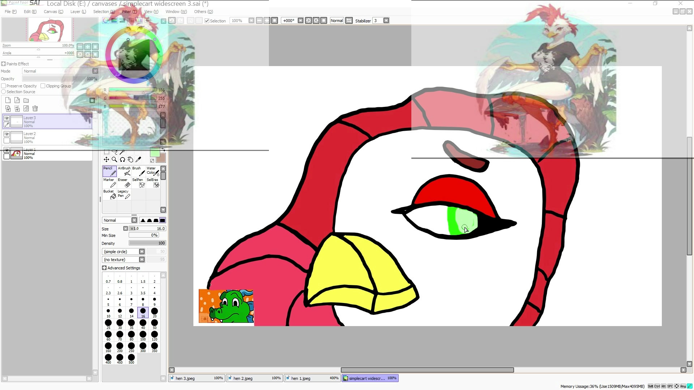
Task: Switch to the hen 3.jpeg tab
Action: pyautogui.click(x=197, y=378)
